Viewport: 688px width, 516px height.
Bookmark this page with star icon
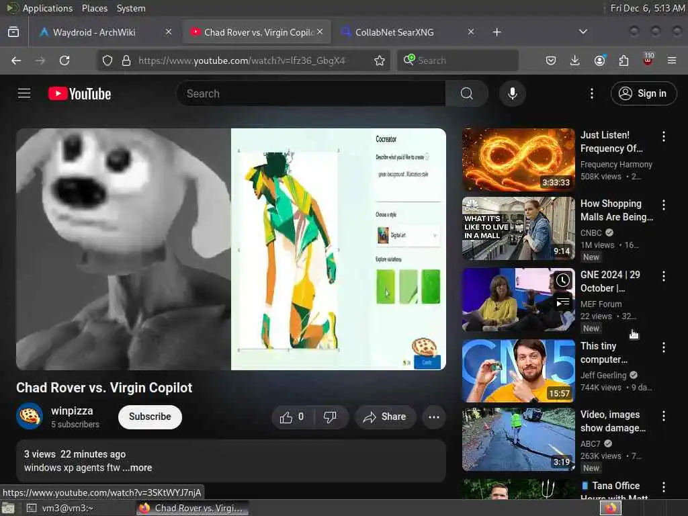[x=380, y=60]
